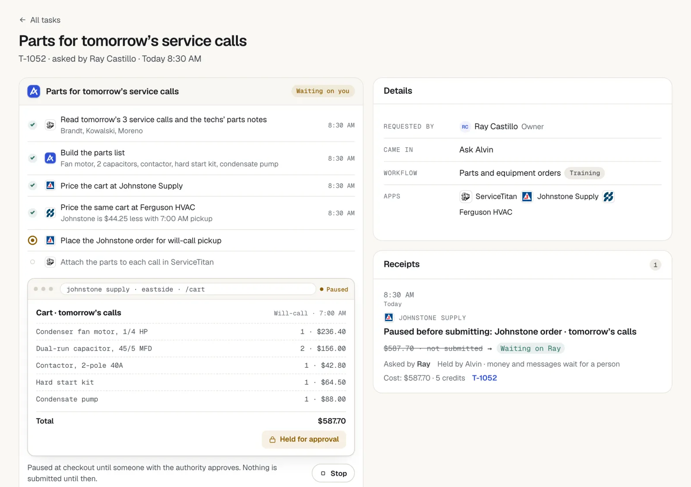Open the Paused before submitting receipt title
The width and height of the screenshot is (691, 487).
pyautogui.click(x=510, y=332)
